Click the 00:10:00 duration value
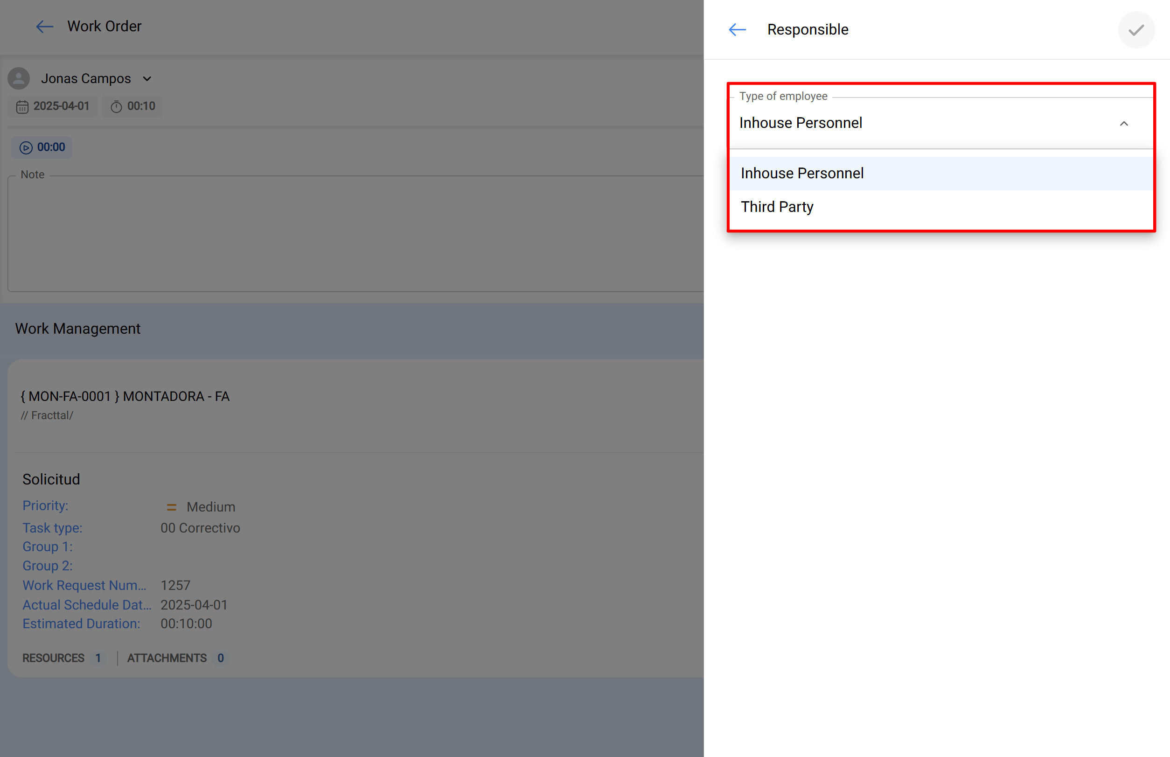This screenshot has height=757, width=1170. [186, 624]
